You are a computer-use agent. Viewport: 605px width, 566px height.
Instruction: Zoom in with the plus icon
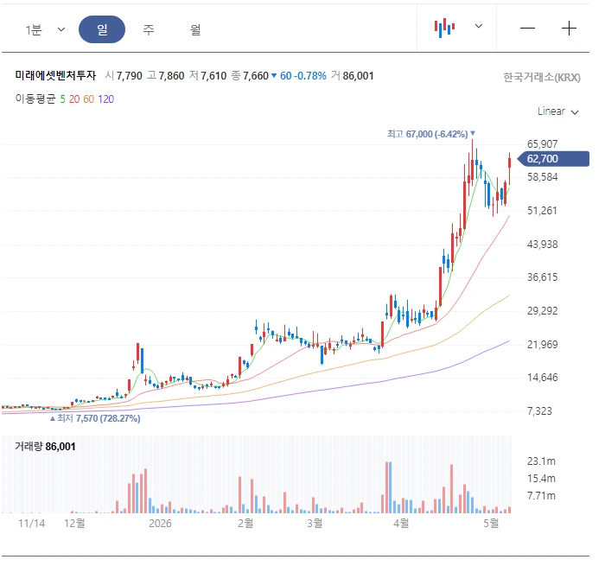tap(569, 29)
